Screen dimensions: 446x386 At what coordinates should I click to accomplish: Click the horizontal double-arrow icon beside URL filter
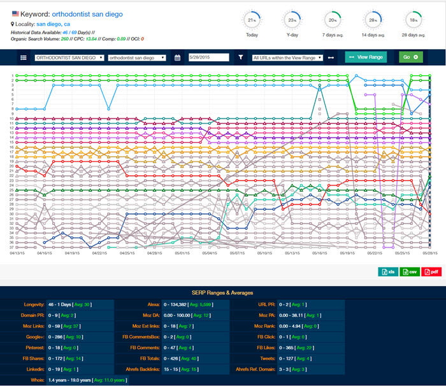pyautogui.click(x=331, y=58)
